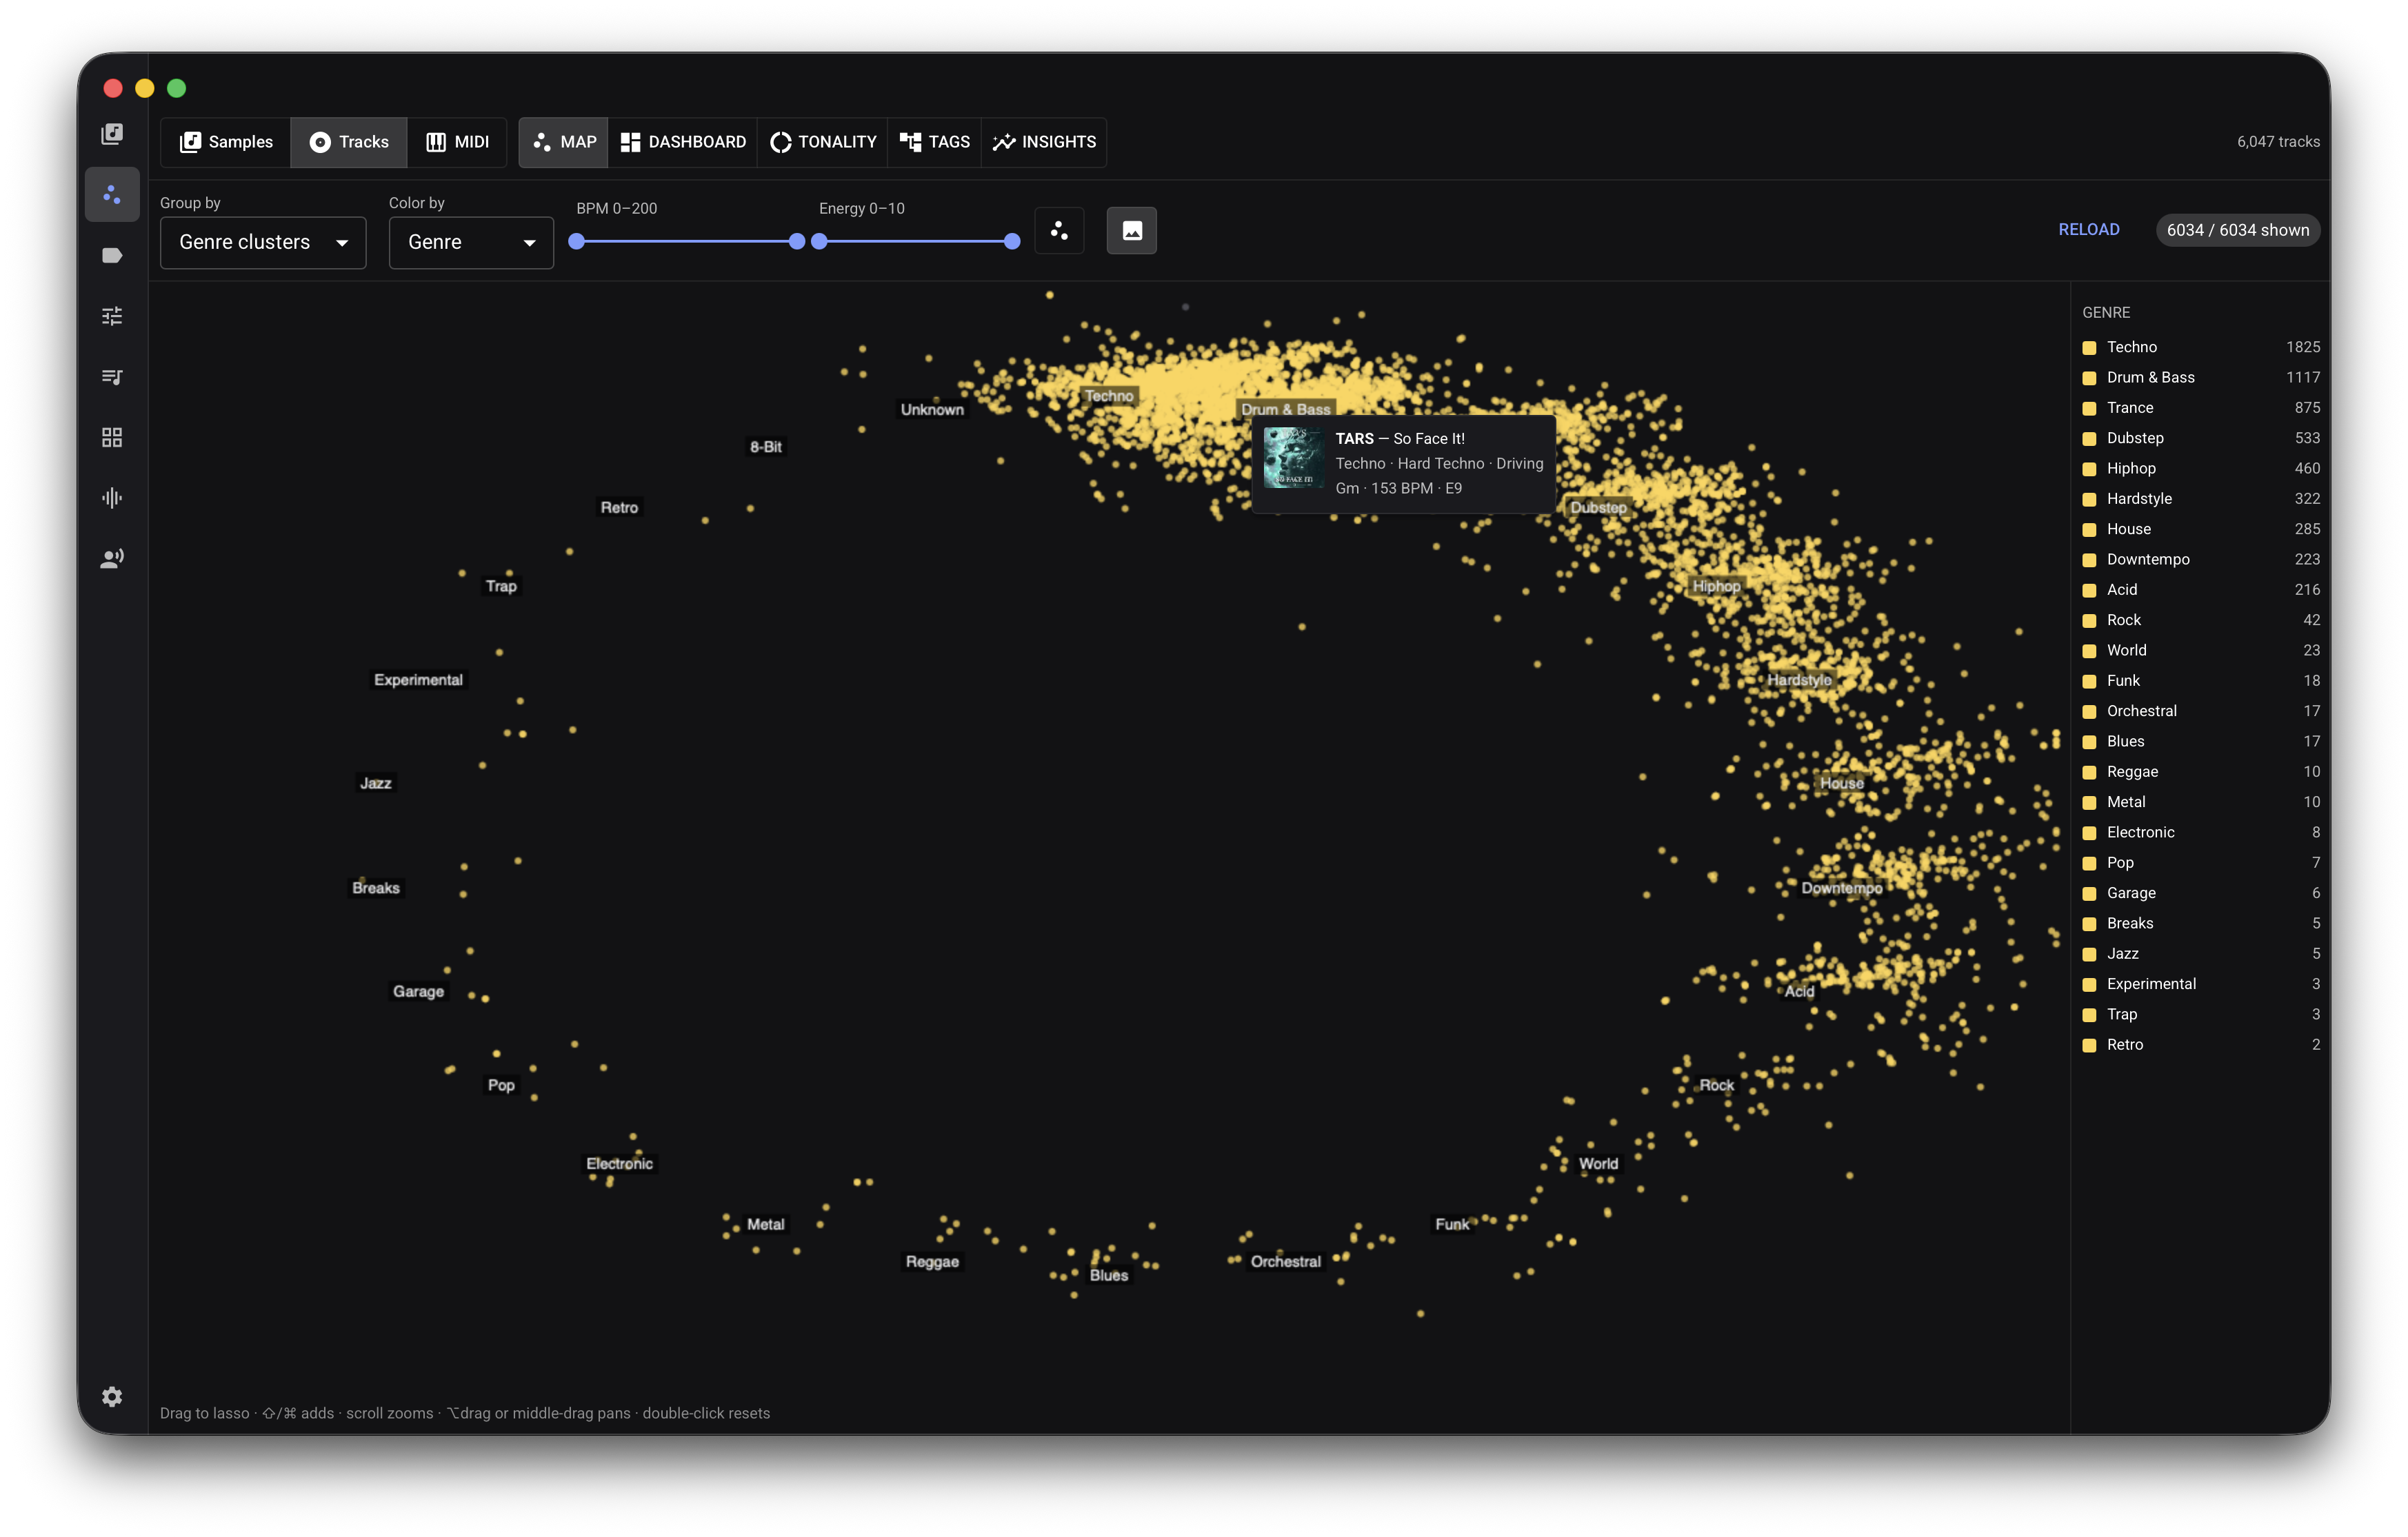Open the library icon in the sidebar
This screenshot has height=1537, width=2408.
coord(112,134)
